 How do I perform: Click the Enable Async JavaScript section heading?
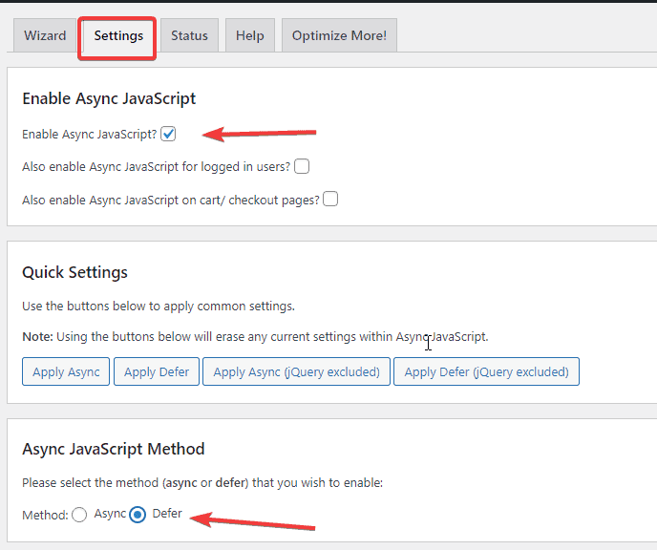coord(109,97)
